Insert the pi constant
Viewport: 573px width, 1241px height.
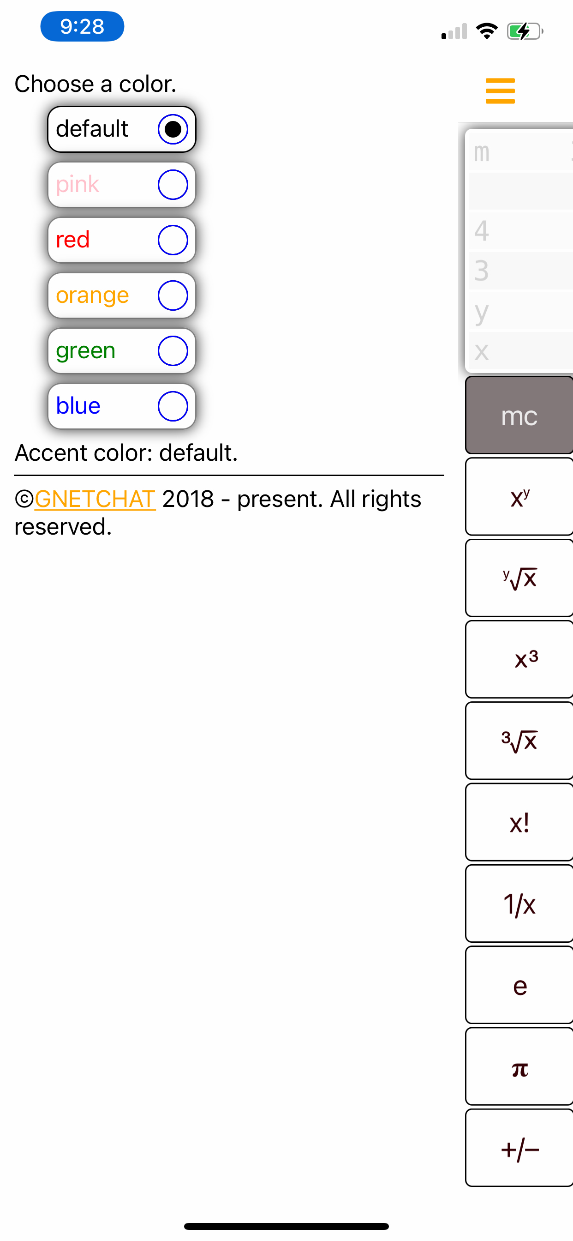pyautogui.click(x=519, y=1066)
